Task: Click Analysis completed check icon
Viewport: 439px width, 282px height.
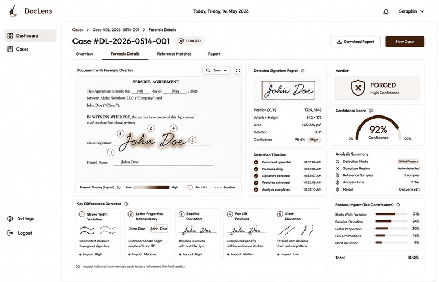Action: click(x=256, y=189)
